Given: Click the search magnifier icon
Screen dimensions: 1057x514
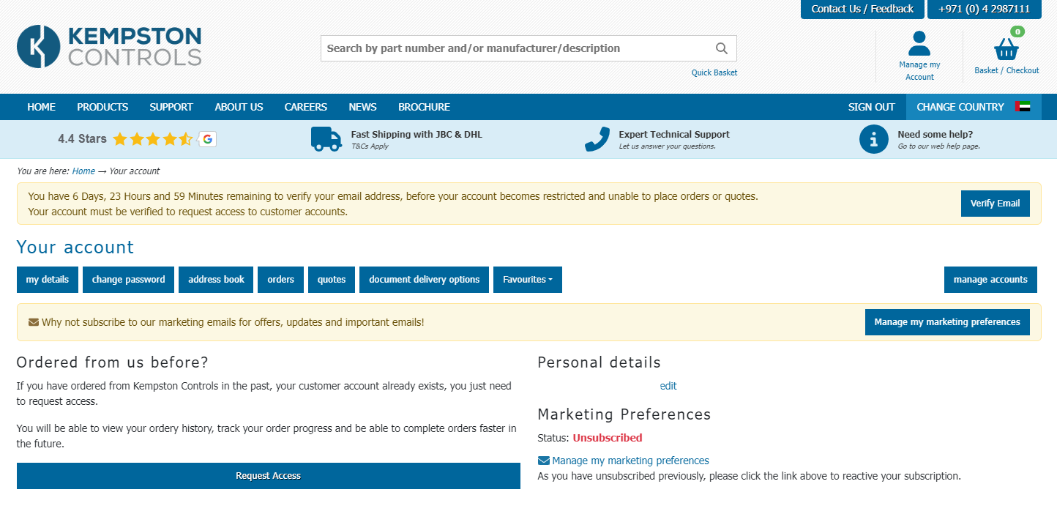Looking at the screenshot, I should pyautogui.click(x=722, y=48).
